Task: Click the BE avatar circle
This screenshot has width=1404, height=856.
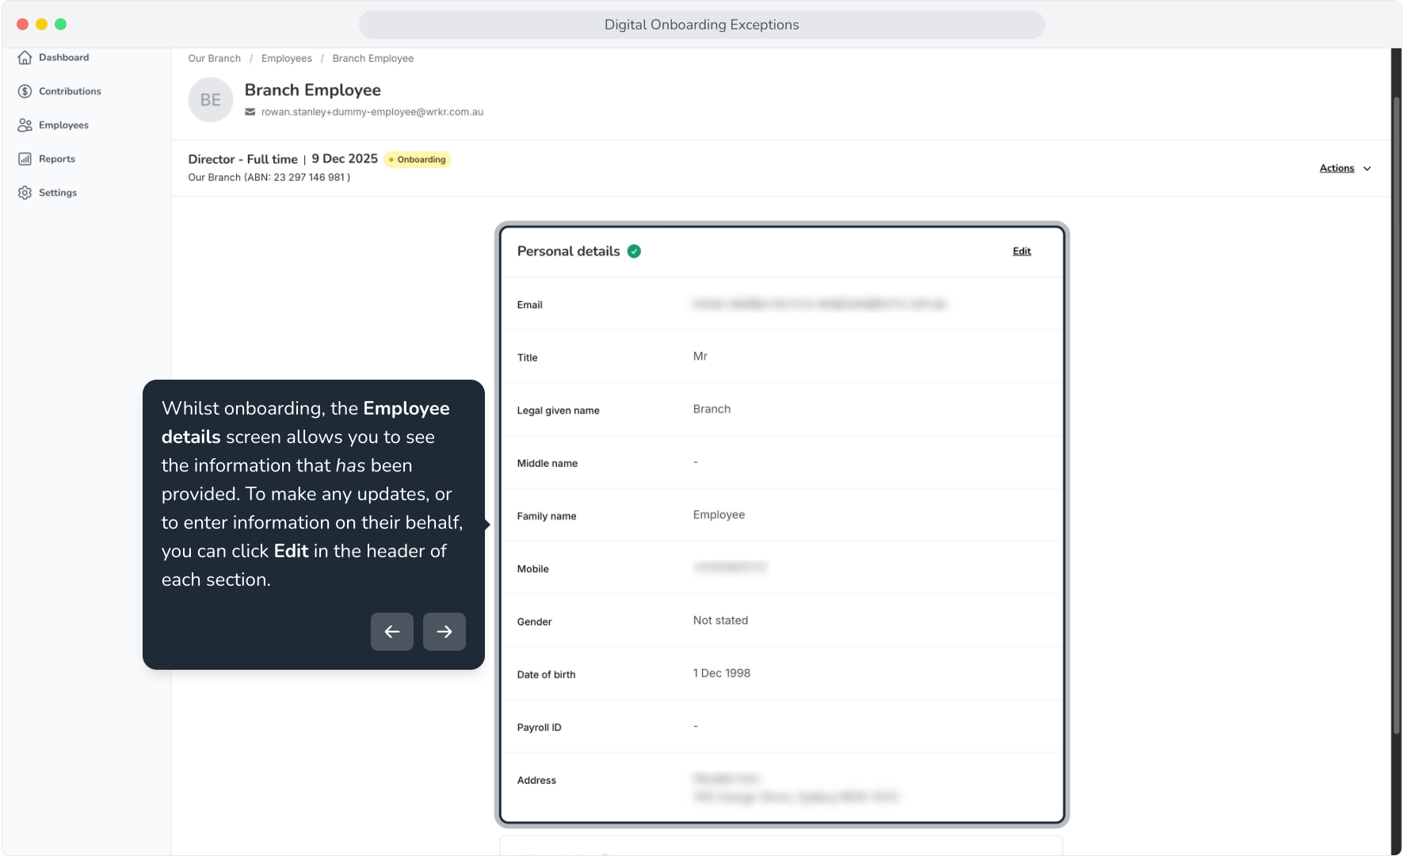Action: (x=211, y=100)
